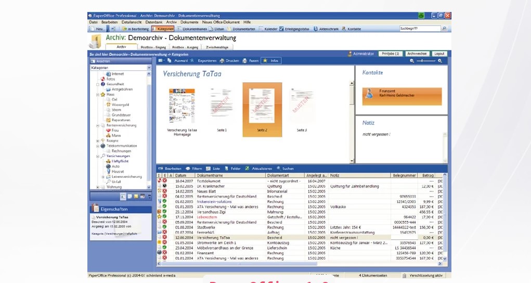Click Exportieren in the preview toolbar

click(207, 61)
